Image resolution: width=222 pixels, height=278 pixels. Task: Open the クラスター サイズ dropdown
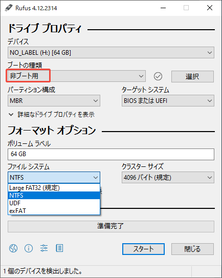coord(168,177)
